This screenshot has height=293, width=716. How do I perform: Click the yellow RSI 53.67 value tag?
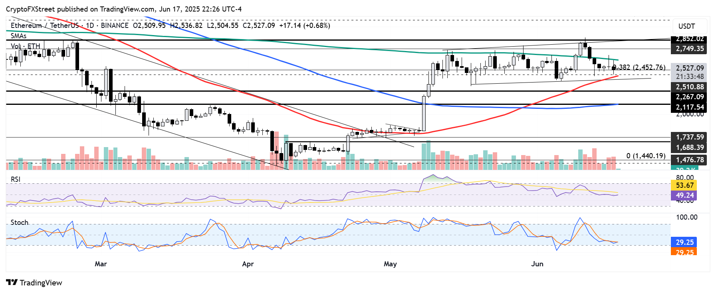(x=684, y=185)
